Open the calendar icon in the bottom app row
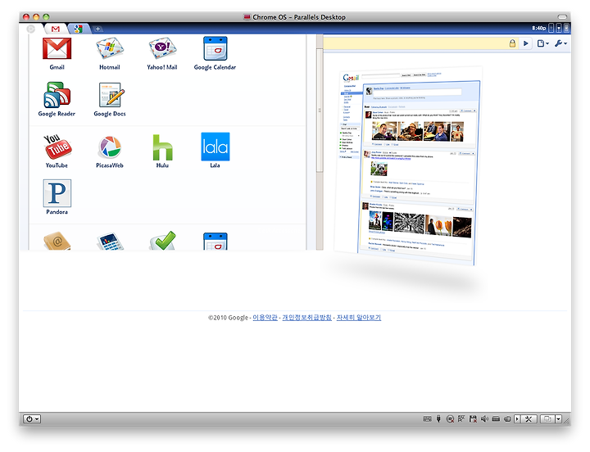 click(216, 242)
